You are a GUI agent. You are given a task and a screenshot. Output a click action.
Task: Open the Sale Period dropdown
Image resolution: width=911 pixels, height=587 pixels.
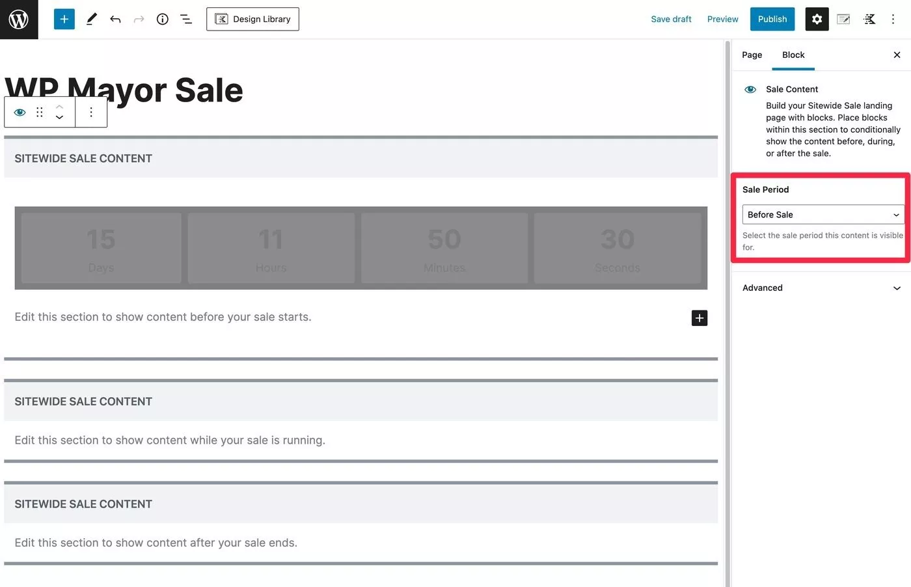[x=823, y=215]
